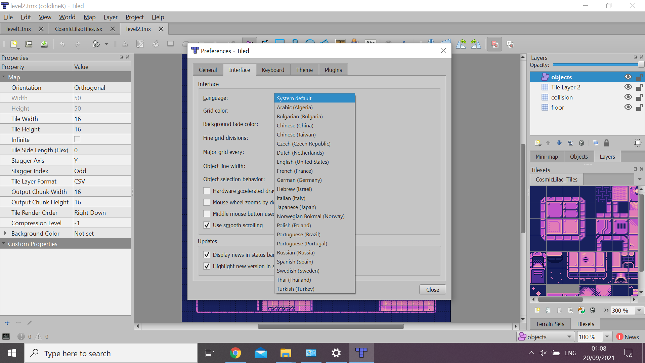This screenshot has width=645, height=363.
Task: Close the Preferences dialog with the Close button
Action: point(432,289)
